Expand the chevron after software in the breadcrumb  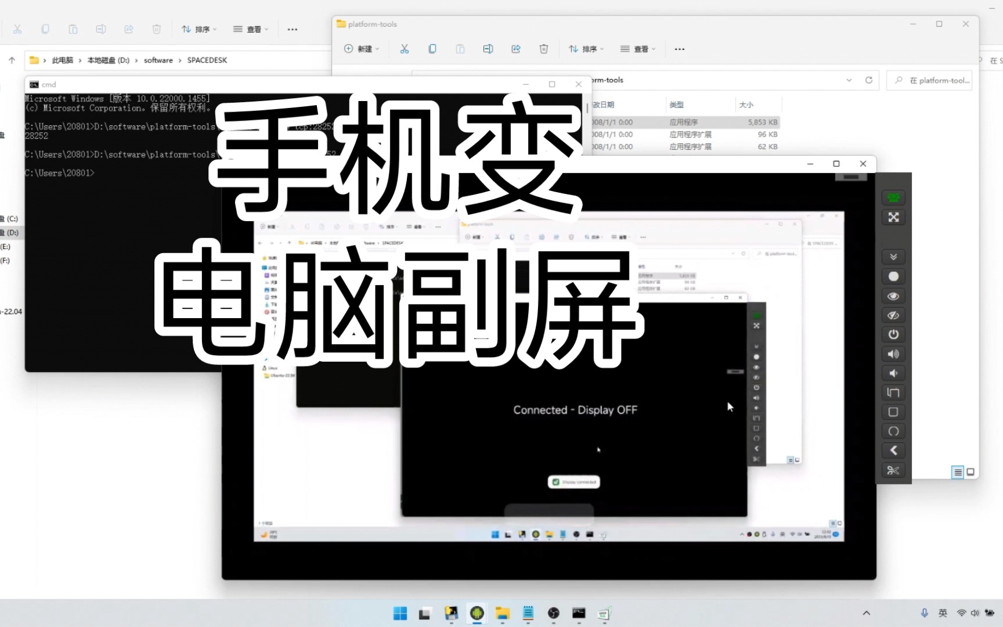180,60
